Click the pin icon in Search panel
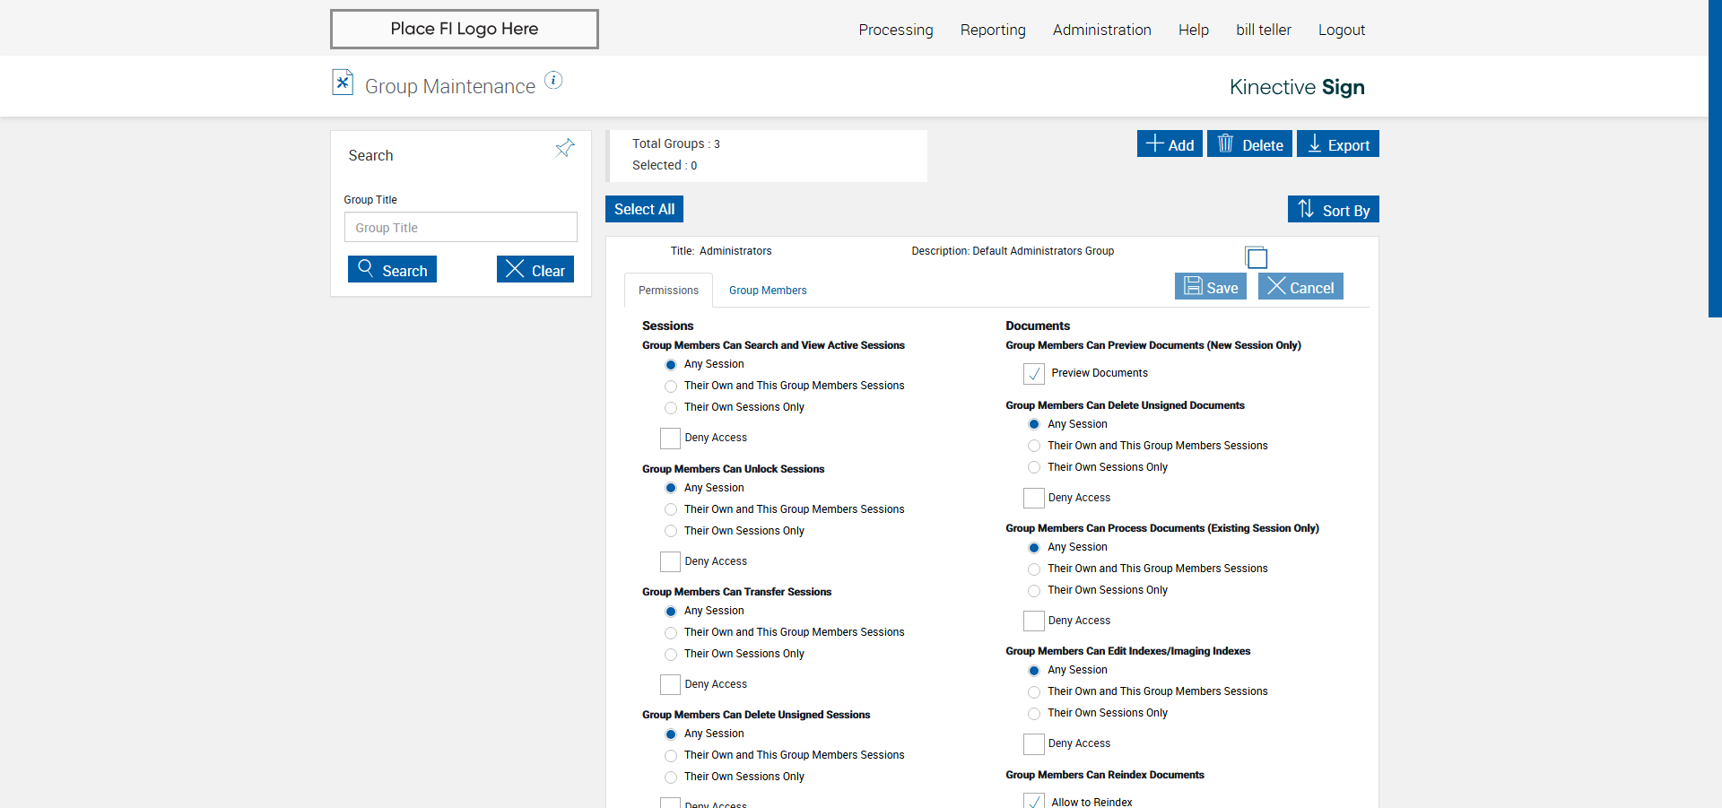This screenshot has width=1722, height=808. [x=564, y=148]
